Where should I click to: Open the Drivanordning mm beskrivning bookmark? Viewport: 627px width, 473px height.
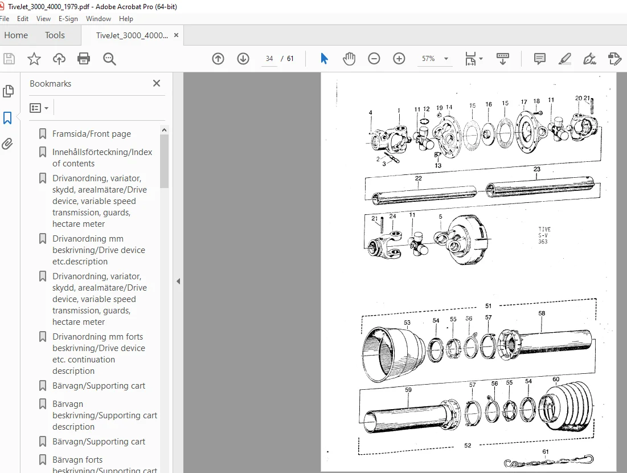point(99,250)
